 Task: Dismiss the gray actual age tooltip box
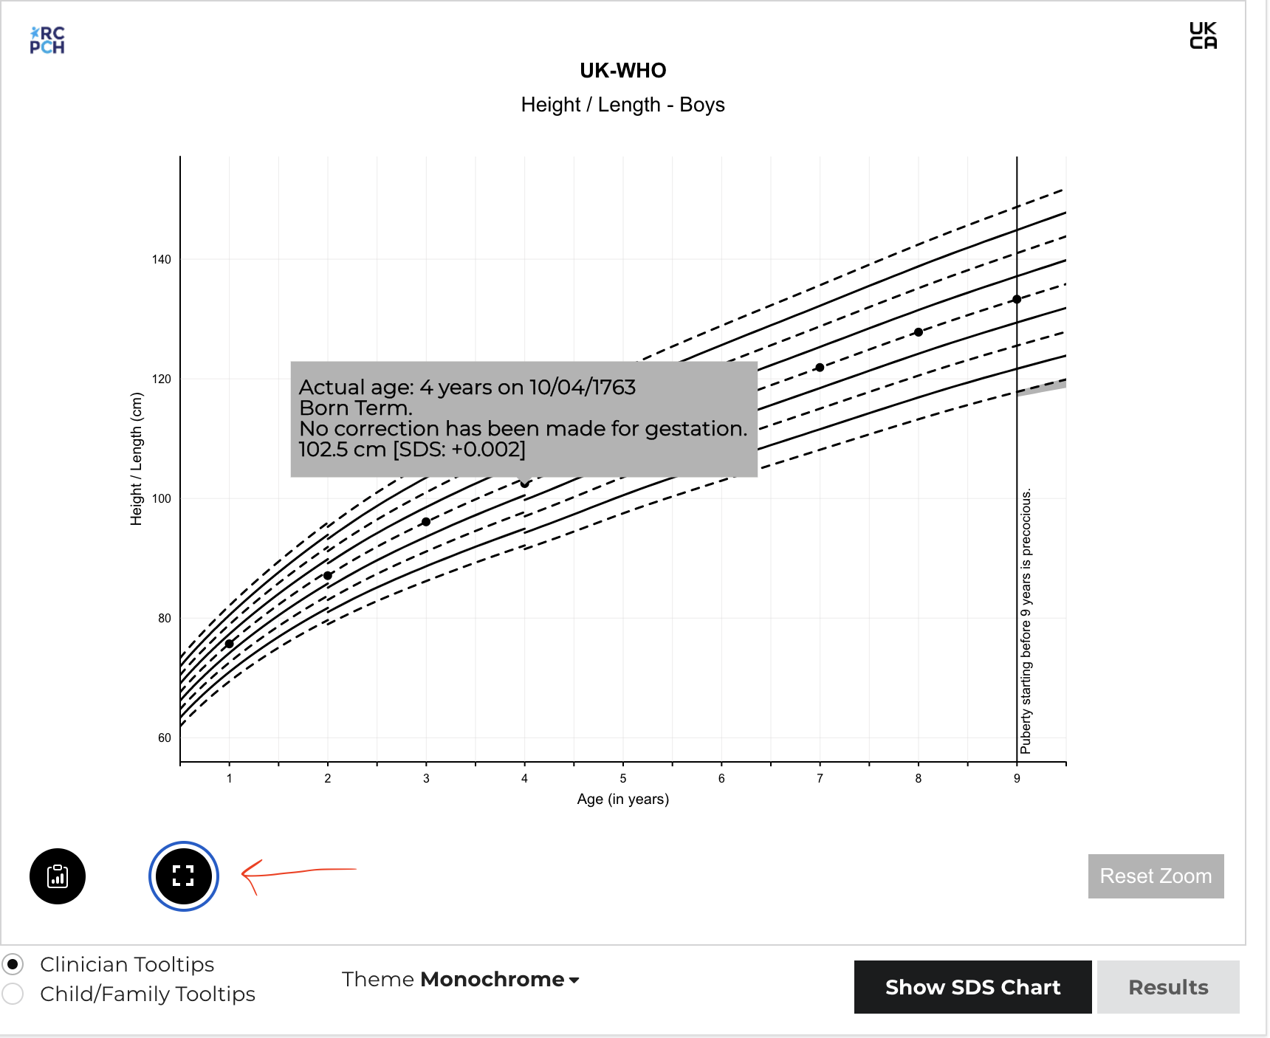tap(524, 419)
